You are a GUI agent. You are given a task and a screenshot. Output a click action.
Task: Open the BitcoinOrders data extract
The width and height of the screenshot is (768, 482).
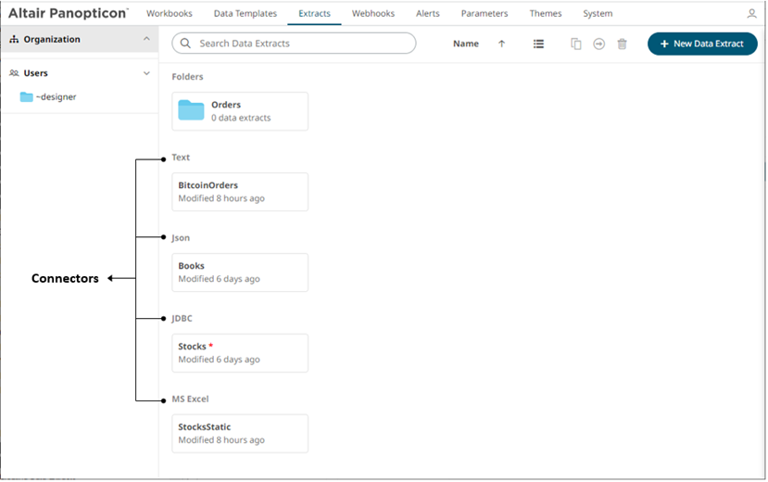[x=240, y=192]
